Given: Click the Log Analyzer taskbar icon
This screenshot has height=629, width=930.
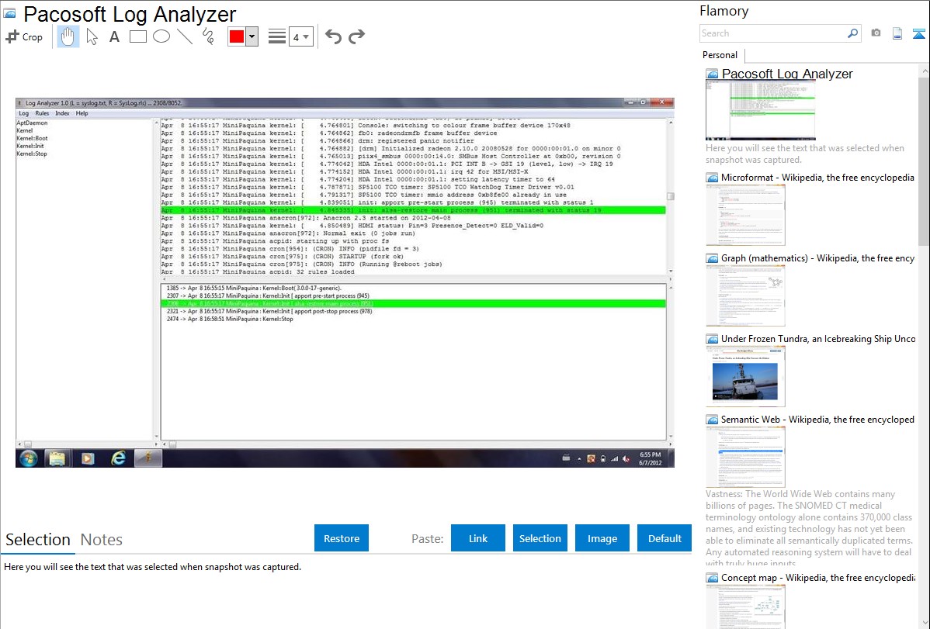Looking at the screenshot, I should tap(148, 458).
